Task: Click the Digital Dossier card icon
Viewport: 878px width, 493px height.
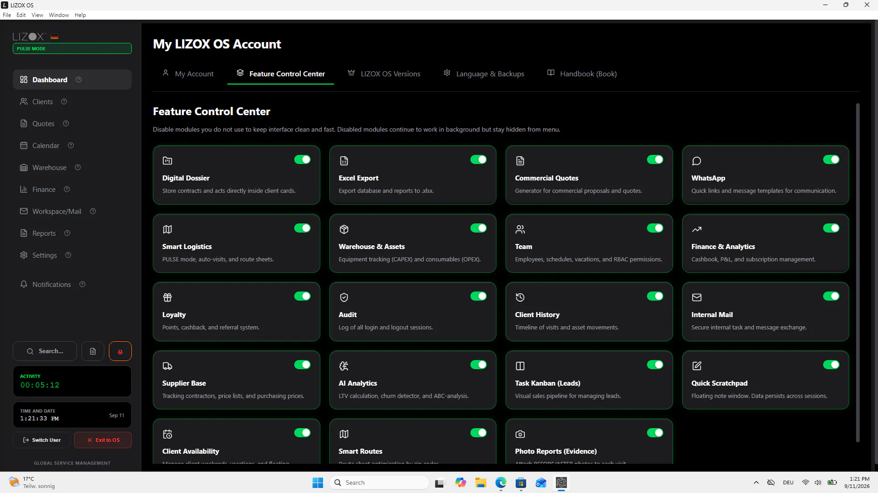Action: (x=167, y=161)
